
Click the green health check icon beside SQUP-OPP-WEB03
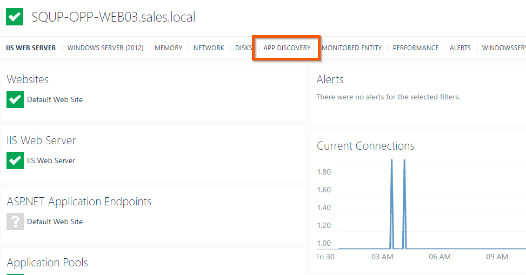click(15, 17)
